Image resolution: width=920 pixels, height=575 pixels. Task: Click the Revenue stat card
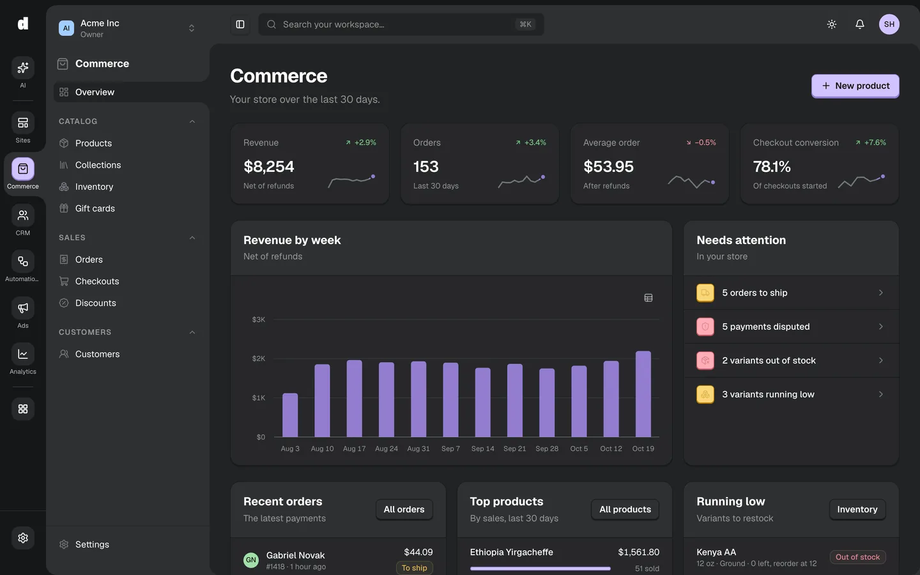(310, 164)
